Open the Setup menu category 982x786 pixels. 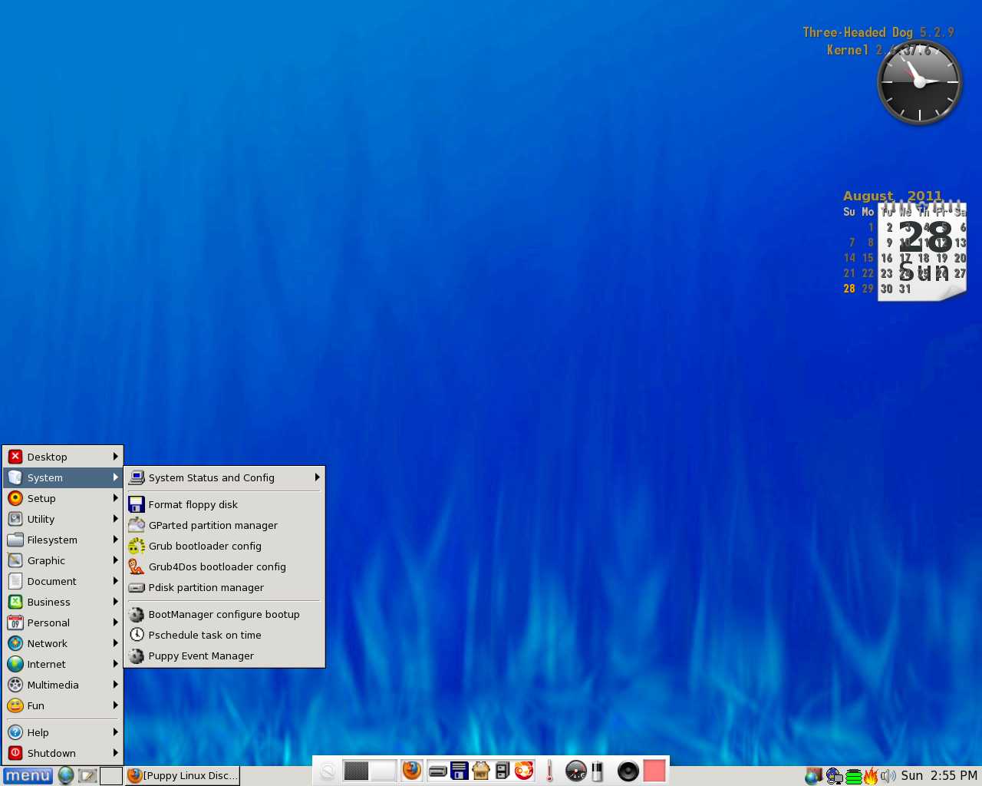point(63,498)
